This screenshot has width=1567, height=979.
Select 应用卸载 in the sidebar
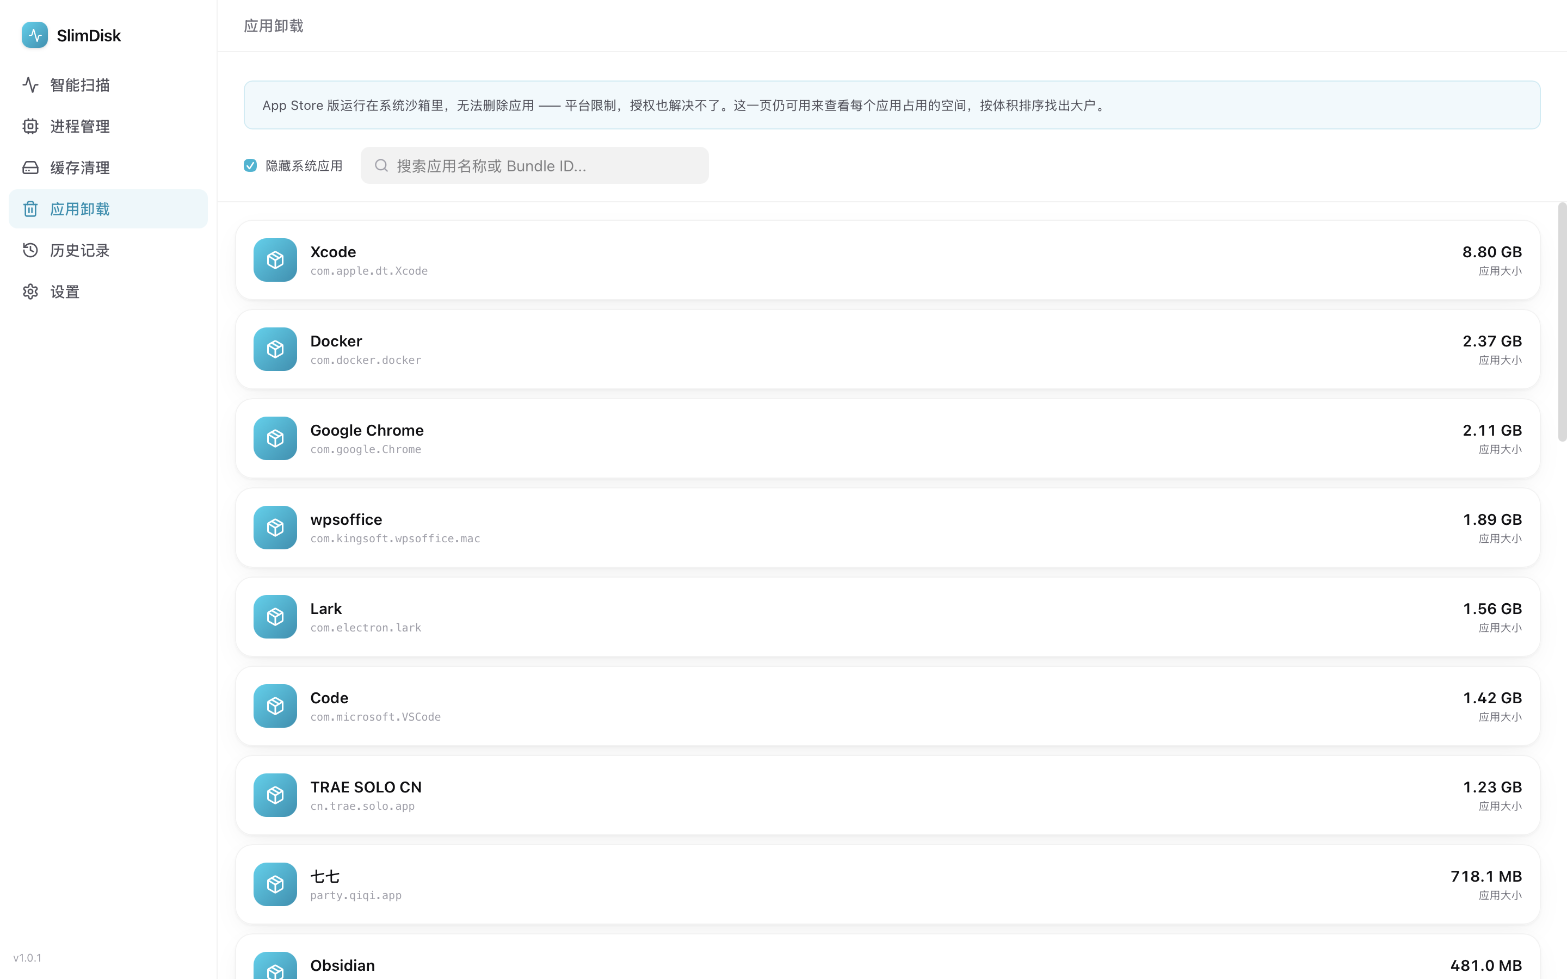tap(108, 209)
